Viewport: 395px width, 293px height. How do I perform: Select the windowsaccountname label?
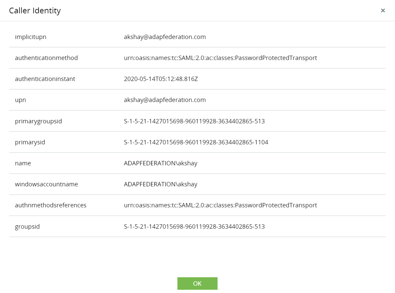(x=46, y=184)
